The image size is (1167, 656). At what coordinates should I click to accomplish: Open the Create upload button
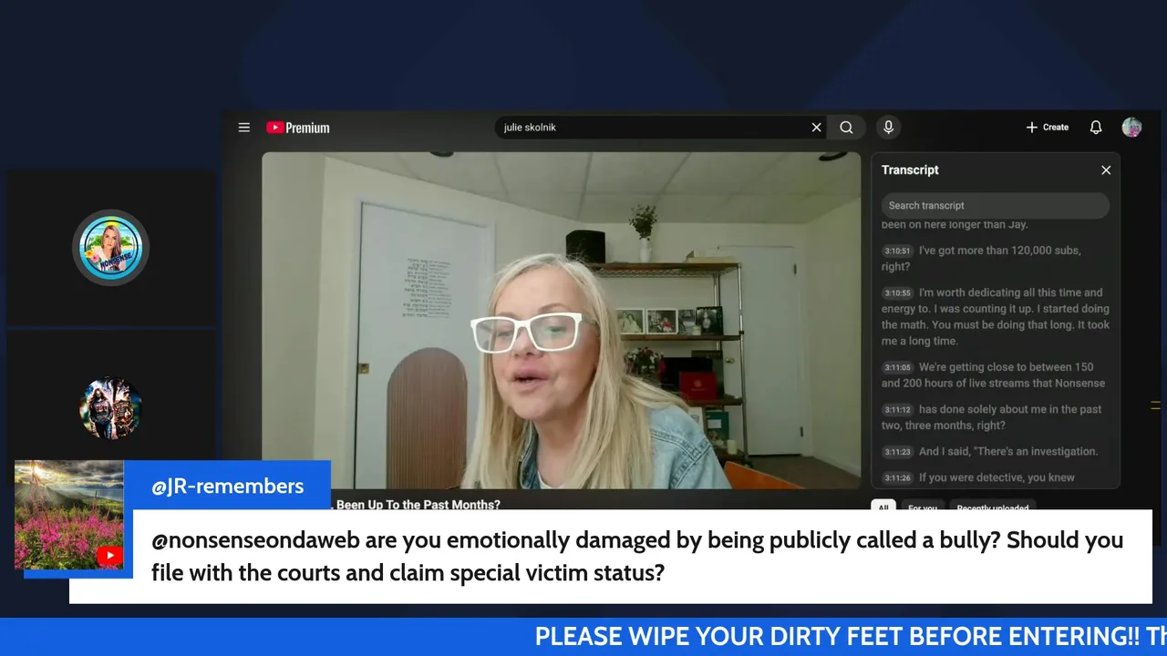[x=1047, y=128]
